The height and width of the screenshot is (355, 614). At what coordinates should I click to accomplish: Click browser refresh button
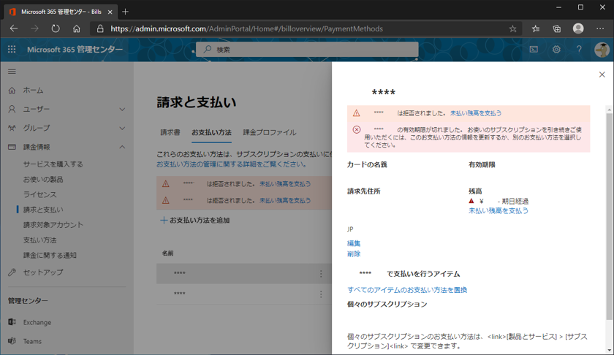click(56, 28)
